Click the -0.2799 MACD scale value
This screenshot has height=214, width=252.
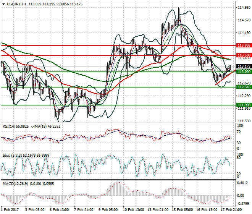pos(242,204)
